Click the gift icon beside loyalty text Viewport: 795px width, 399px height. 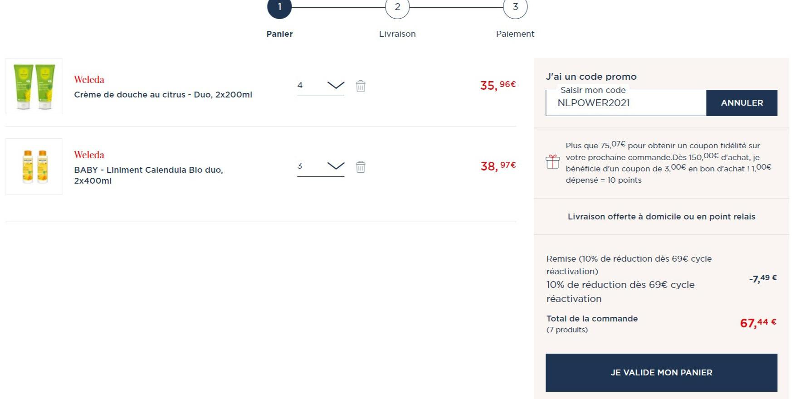(x=552, y=162)
